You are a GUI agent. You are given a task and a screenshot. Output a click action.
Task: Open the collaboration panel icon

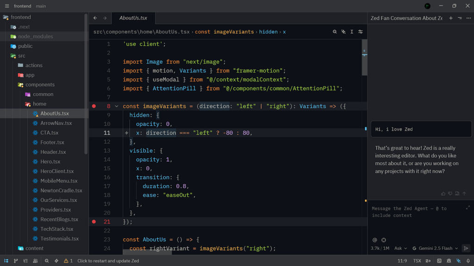point(35,261)
